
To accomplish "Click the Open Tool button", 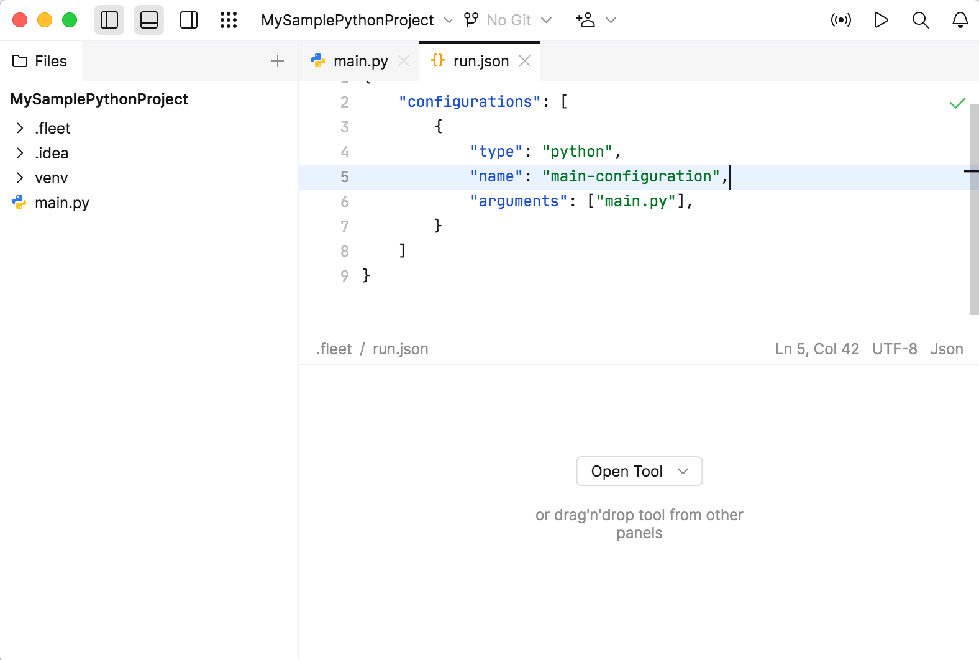I will click(639, 471).
